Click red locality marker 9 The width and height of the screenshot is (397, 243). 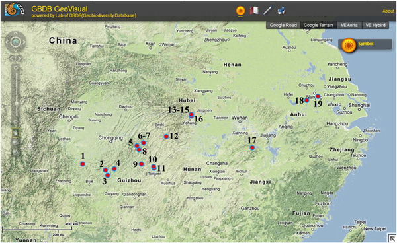point(142,164)
